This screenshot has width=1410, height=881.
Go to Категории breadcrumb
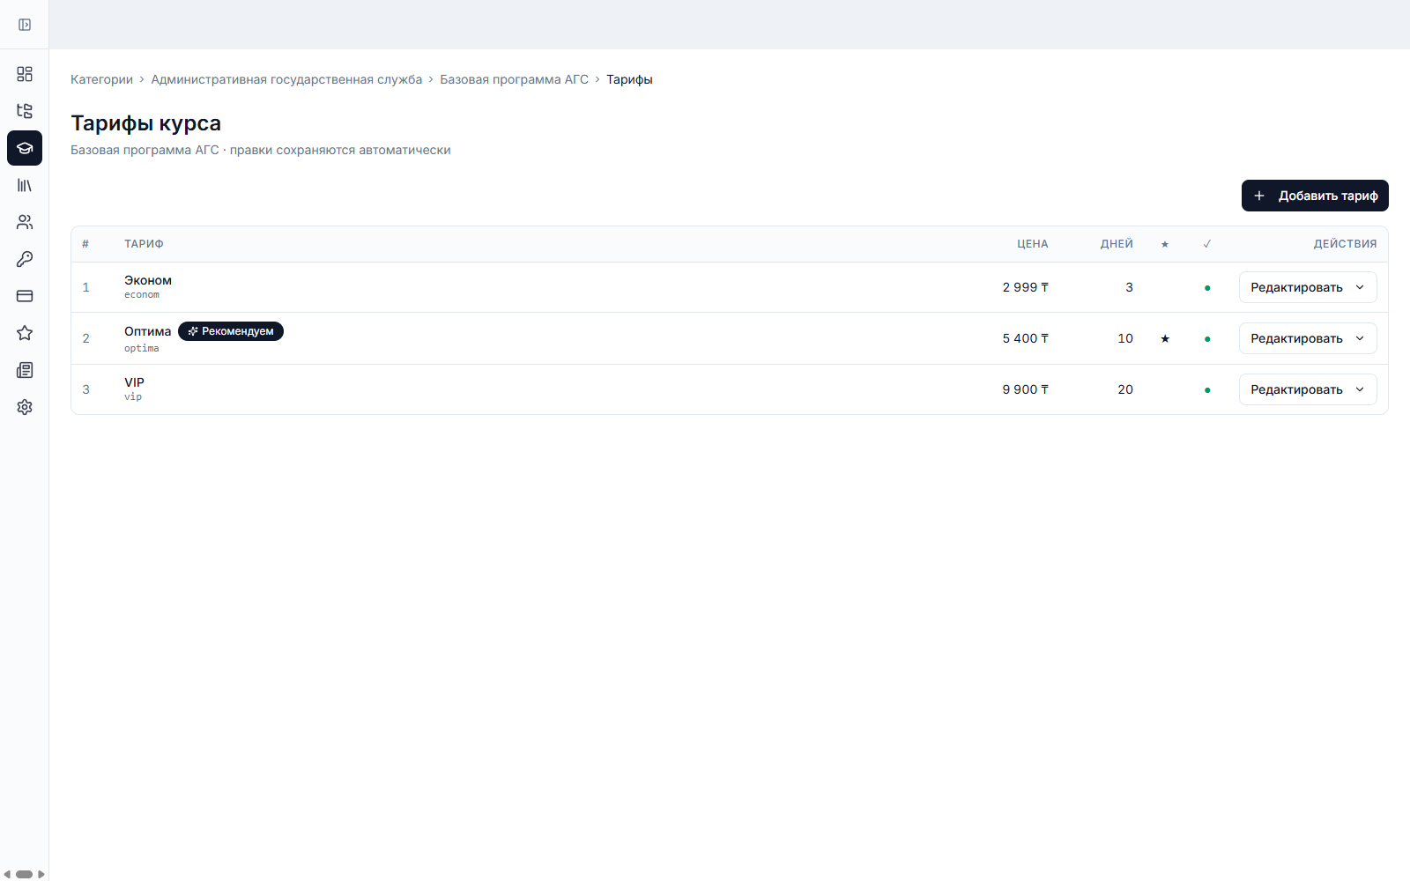click(101, 79)
